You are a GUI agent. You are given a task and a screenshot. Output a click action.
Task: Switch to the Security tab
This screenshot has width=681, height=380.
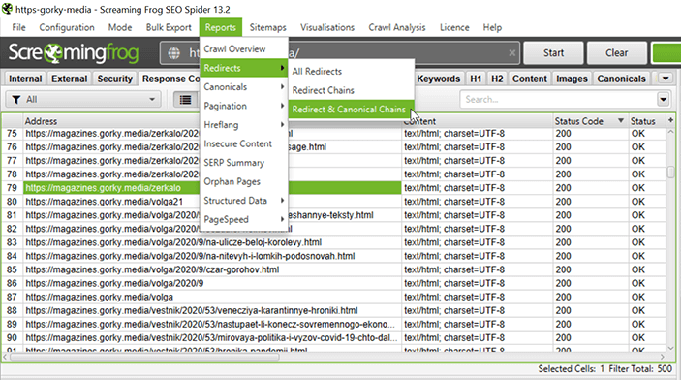click(x=114, y=79)
